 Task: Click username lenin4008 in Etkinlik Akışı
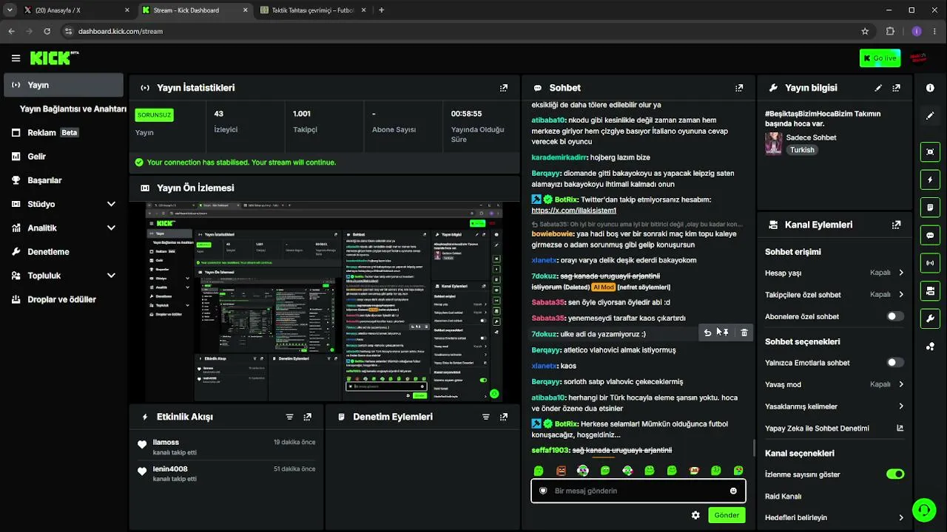click(170, 469)
